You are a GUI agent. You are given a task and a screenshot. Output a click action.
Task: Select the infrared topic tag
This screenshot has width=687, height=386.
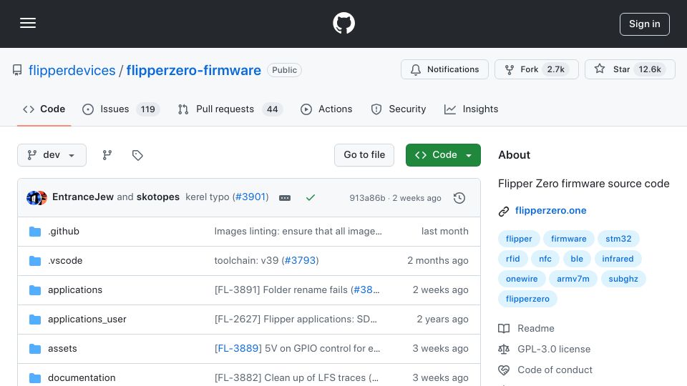click(618, 259)
